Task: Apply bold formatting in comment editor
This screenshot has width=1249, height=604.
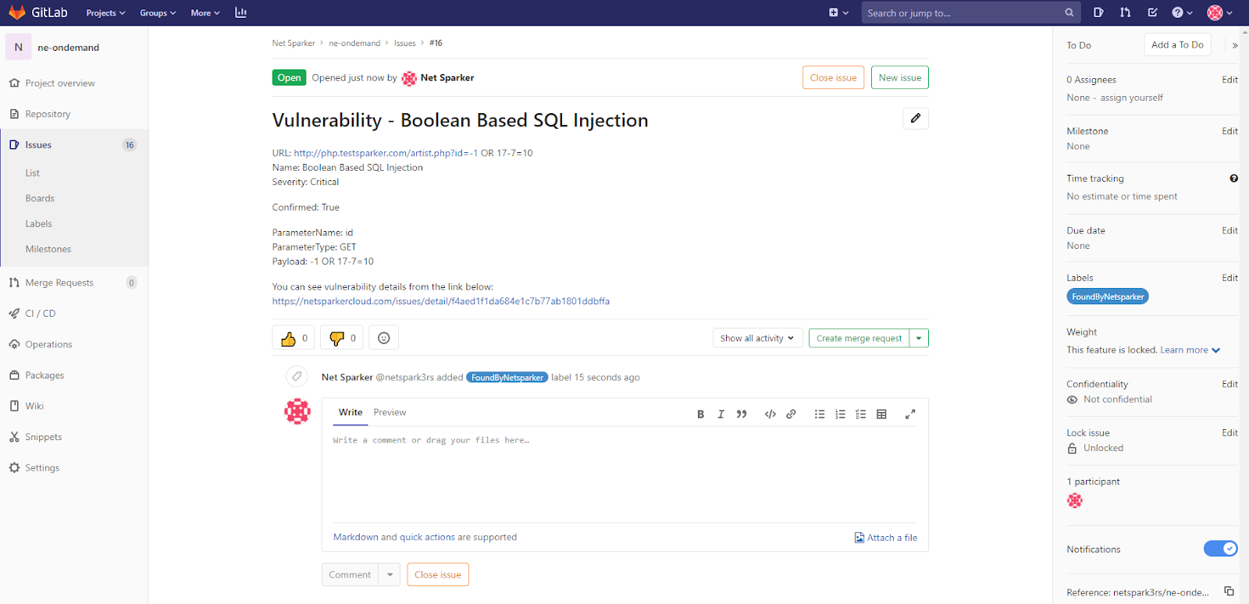Action: point(700,414)
